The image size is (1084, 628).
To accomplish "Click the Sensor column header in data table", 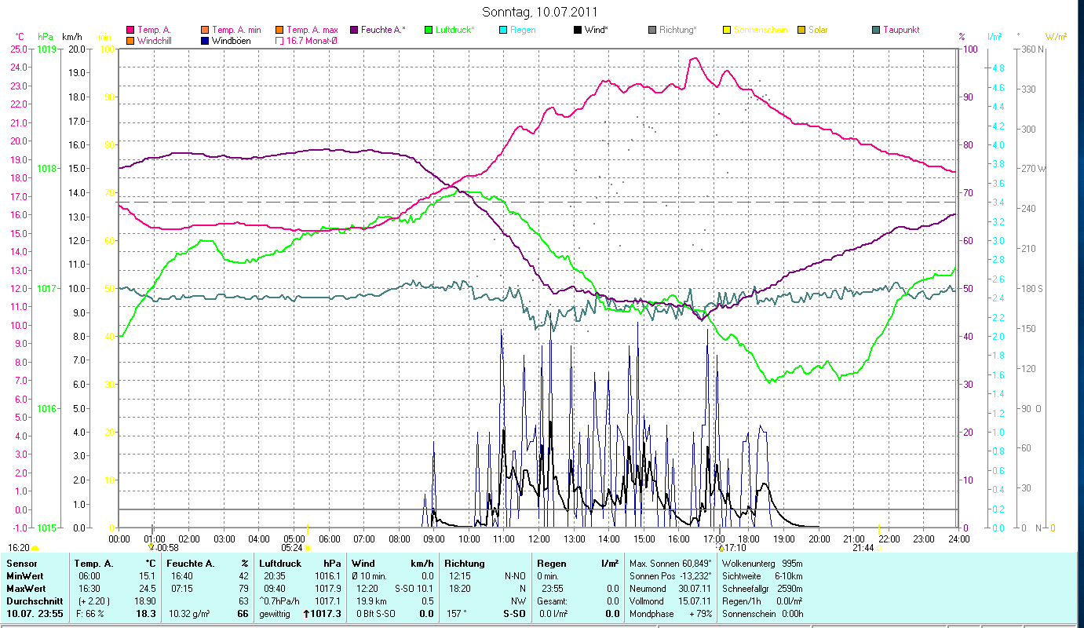I will [21, 564].
